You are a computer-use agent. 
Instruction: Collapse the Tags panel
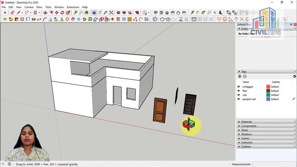[x=239, y=71]
